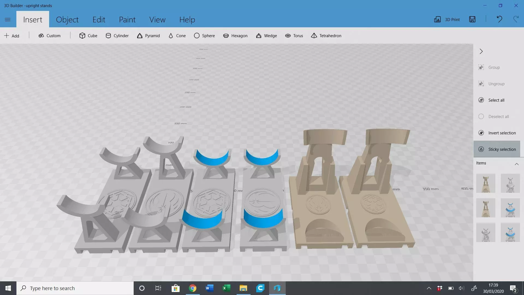Open the Windows Start menu
524x295 pixels.
point(8,288)
